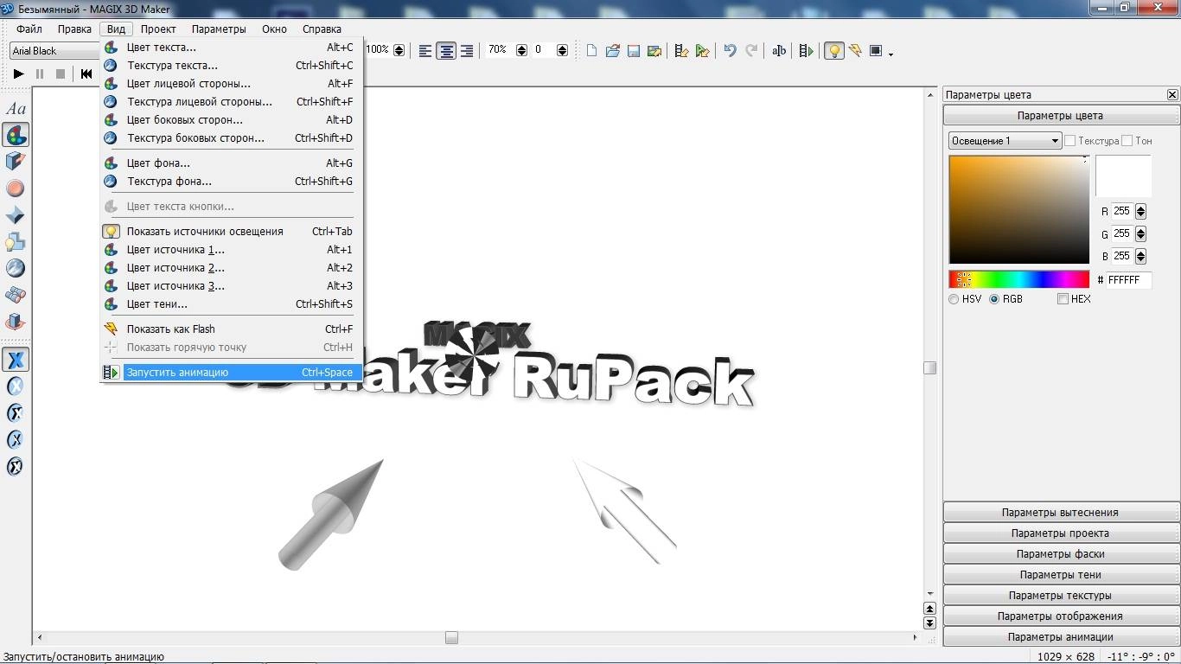The image size is (1181, 664).
Task: Choose Цвет текста... menu entry
Action: [231, 48]
